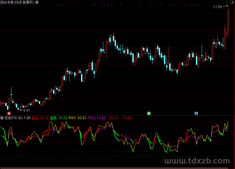This screenshot has width=235, height=169.
Task: Click the SJ: 1.00 value
Action: [24, 118]
